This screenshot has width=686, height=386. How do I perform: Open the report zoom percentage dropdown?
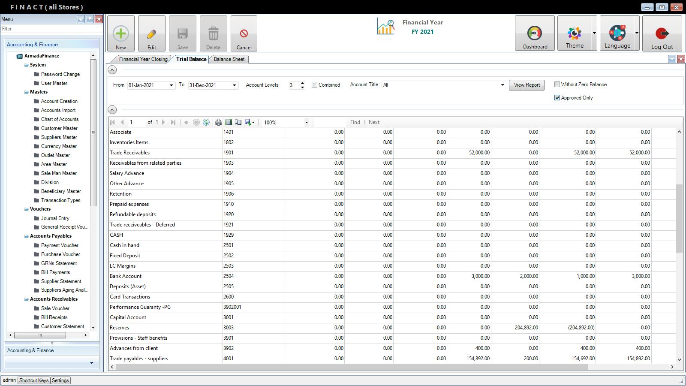pyautogui.click(x=307, y=123)
